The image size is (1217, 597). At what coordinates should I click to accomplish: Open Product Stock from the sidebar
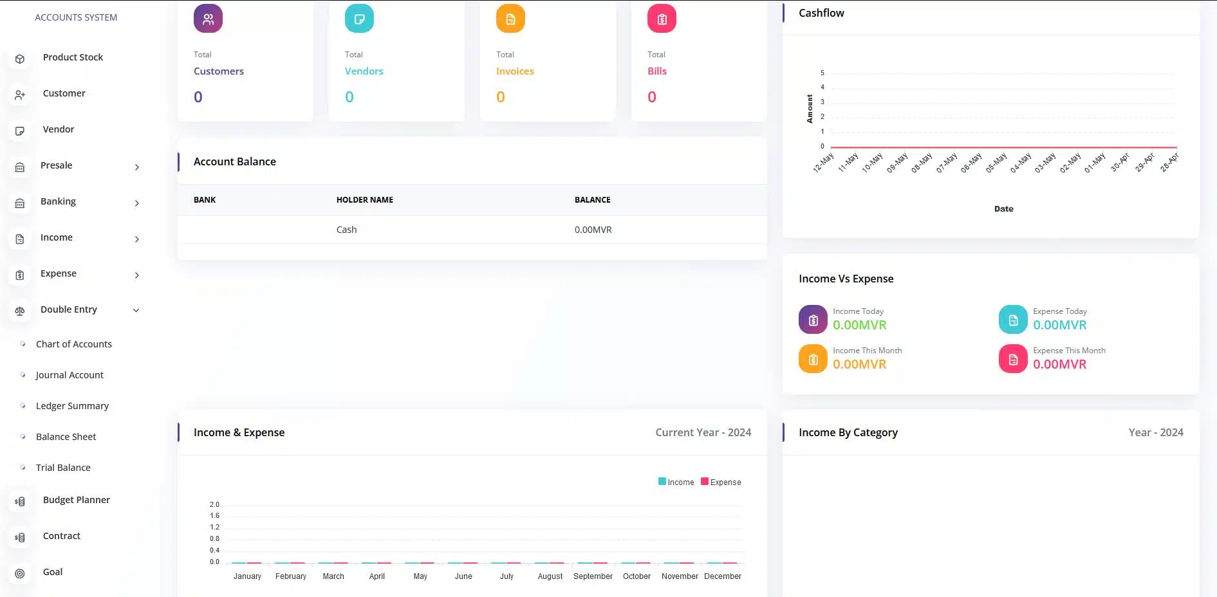[73, 57]
